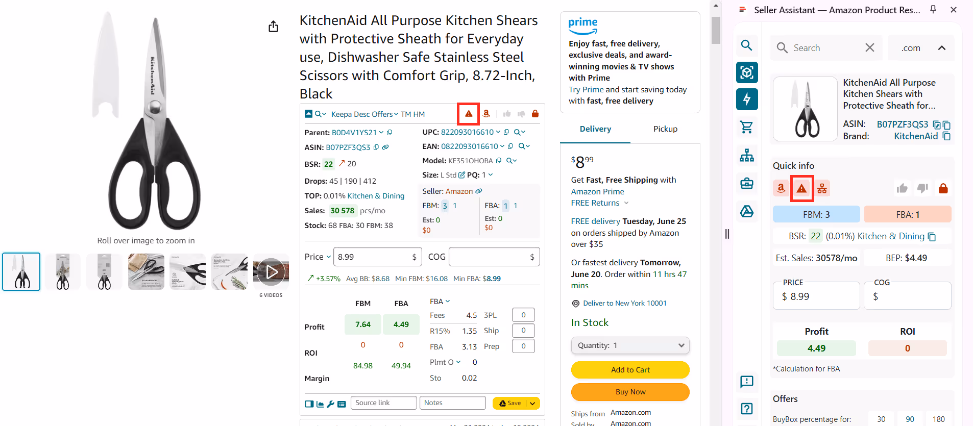Toggle thumbs up in Quick info
The height and width of the screenshot is (426, 973).
902,189
